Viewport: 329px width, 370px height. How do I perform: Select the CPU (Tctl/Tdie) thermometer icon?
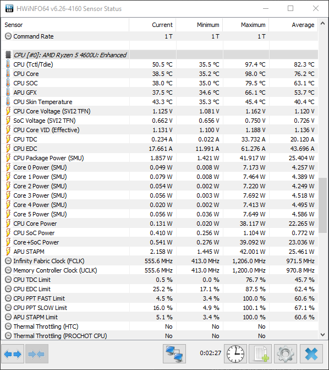(x=8, y=64)
